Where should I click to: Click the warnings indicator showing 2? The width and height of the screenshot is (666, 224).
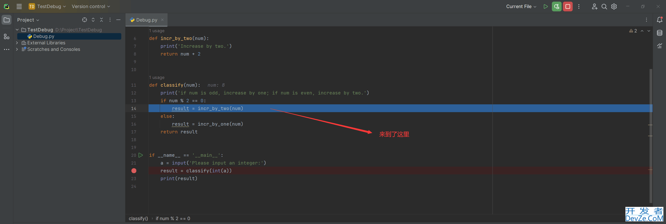click(x=633, y=31)
